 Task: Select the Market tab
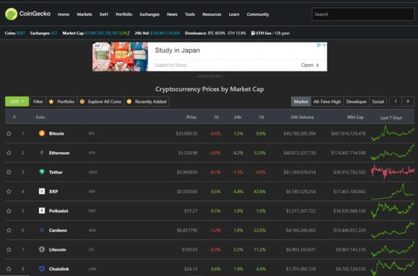301,102
